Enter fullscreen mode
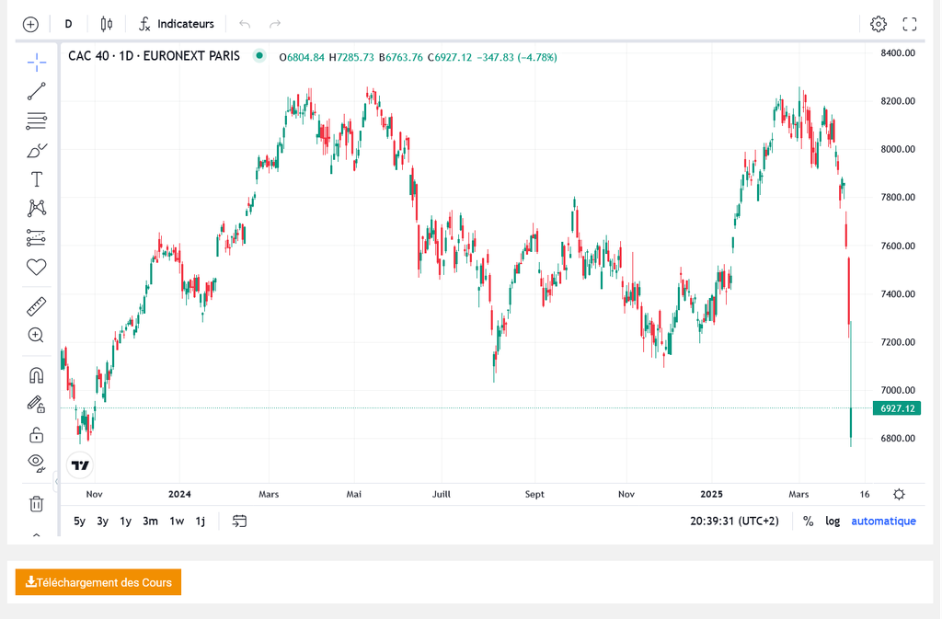Image resolution: width=942 pixels, height=619 pixels. (910, 24)
